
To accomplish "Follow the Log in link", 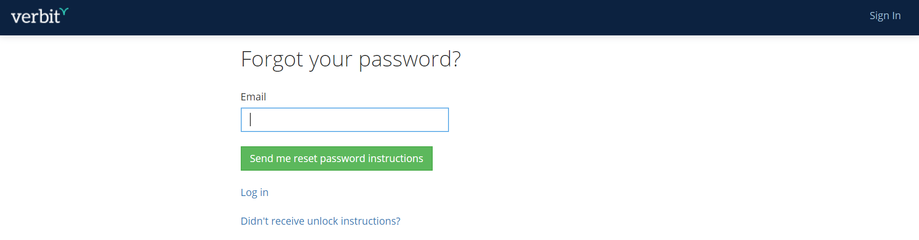I will point(254,192).
